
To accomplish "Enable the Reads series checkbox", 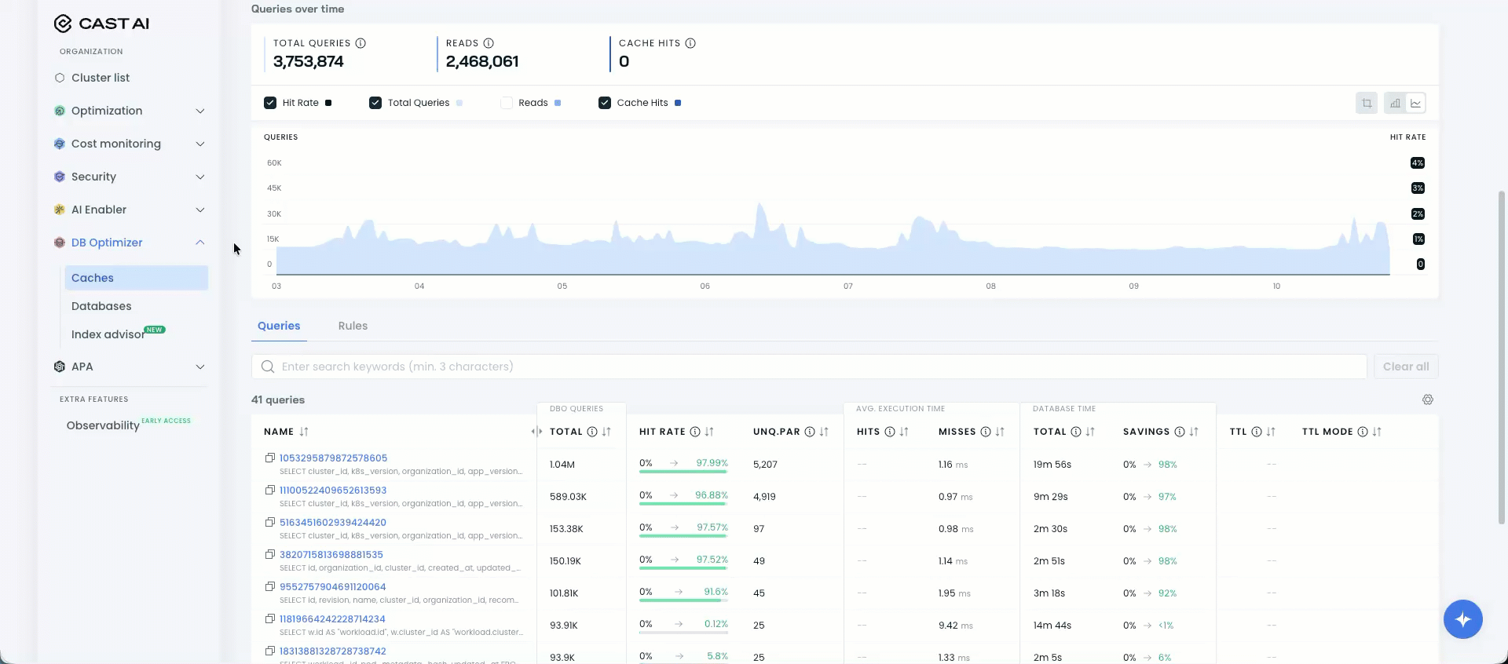I will coord(507,103).
